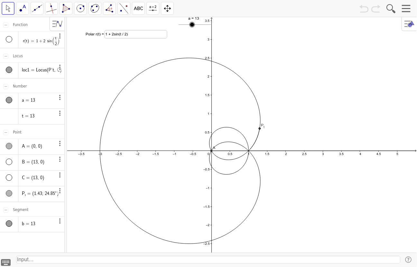
Task: Collapse the Number group
Action: click(x=6, y=86)
